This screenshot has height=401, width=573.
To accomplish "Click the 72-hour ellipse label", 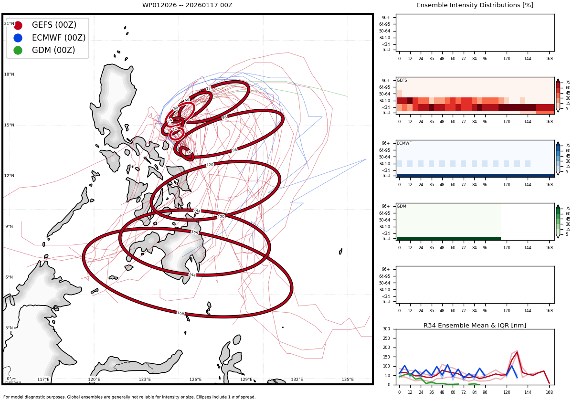I will coord(209,88).
